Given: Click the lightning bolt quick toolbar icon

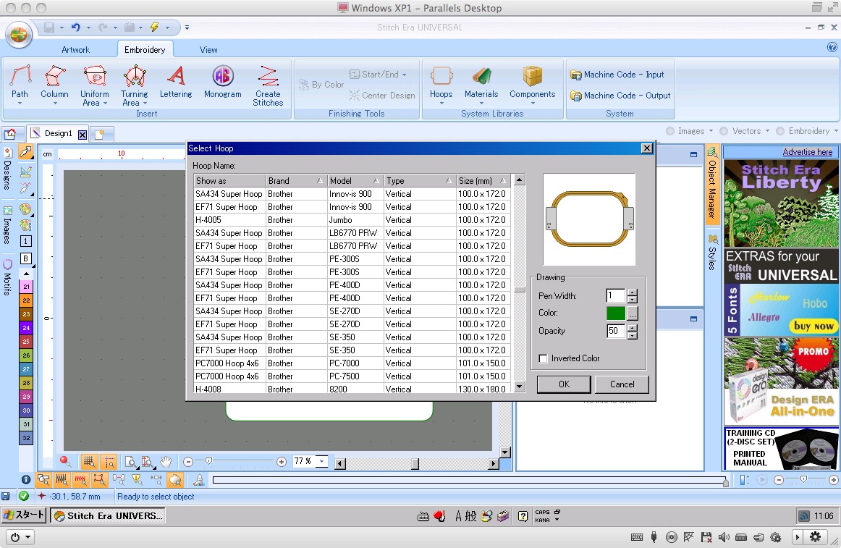Looking at the screenshot, I should 154,27.
